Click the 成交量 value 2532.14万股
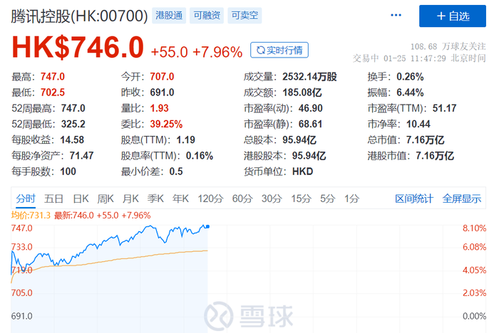Image resolution: width=499 pixels, height=333 pixels. tap(309, 77)
